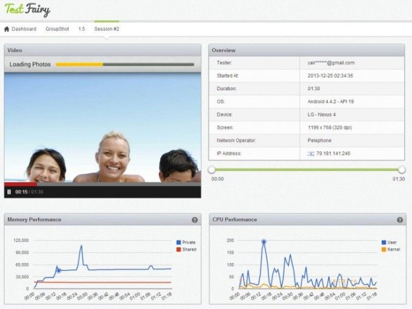
Task: Click the country flag beside IP address
Action: click(311, 154)
